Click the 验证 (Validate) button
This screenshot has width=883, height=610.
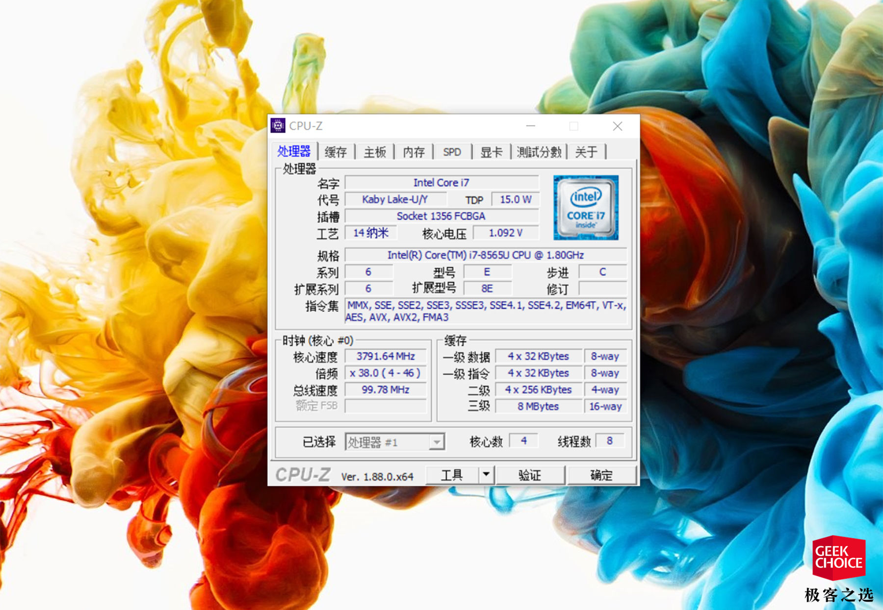531,475
